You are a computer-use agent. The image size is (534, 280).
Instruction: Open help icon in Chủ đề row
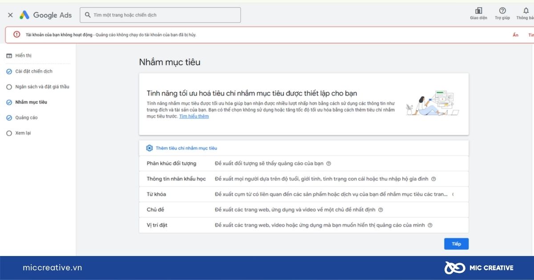tap(380, 210)
